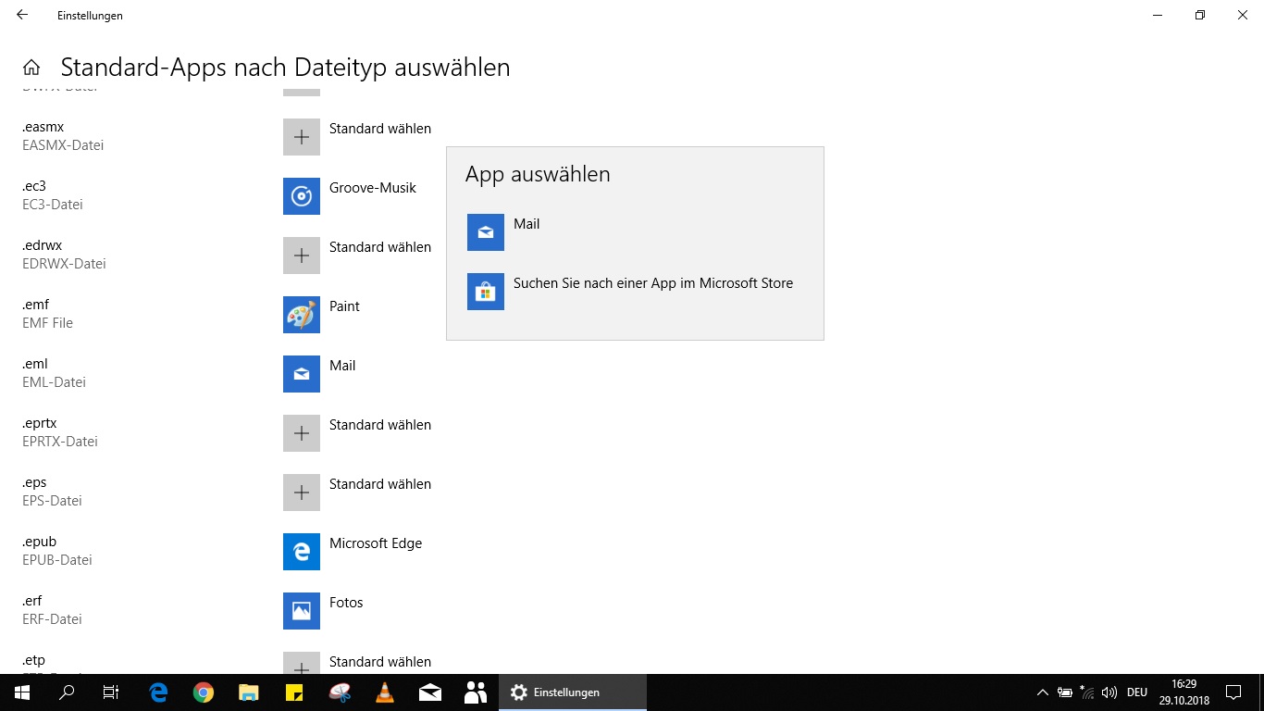
Task: Click the Fotos icon for .erf
Action: click(302, 611)
